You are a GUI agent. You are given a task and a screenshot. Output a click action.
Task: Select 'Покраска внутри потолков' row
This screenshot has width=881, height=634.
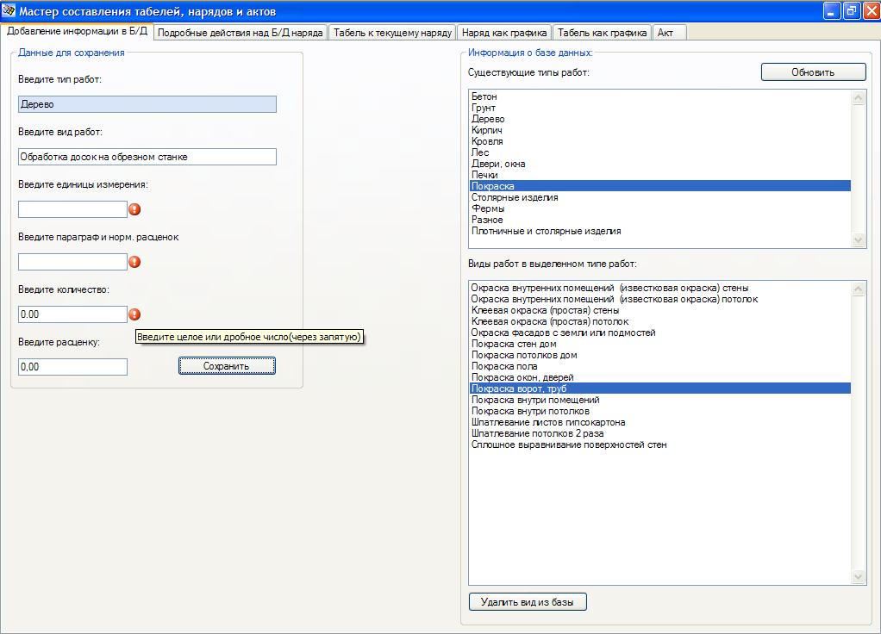[x=660, y=411]
